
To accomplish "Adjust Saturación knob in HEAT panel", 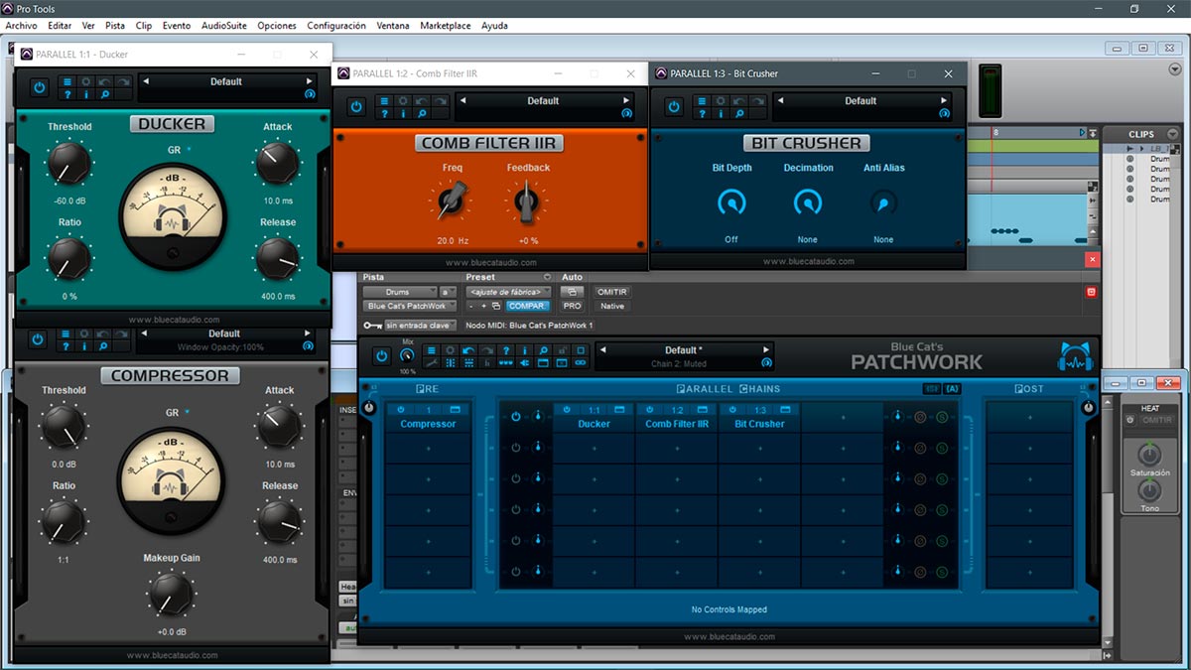I will click(x=1149, y=454).
